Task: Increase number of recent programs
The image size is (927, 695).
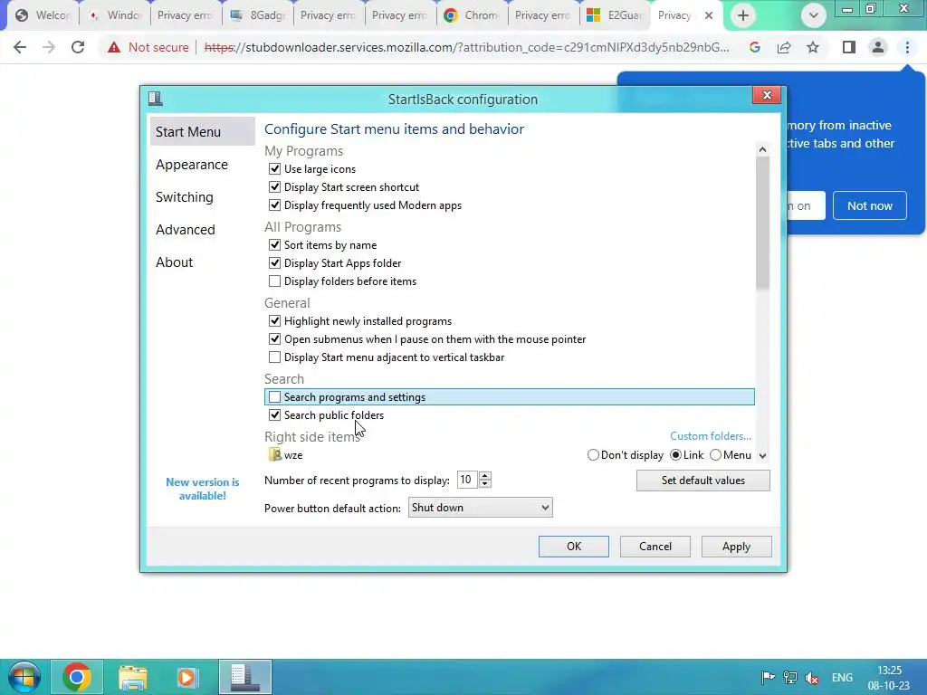Action: coord(485,476)
